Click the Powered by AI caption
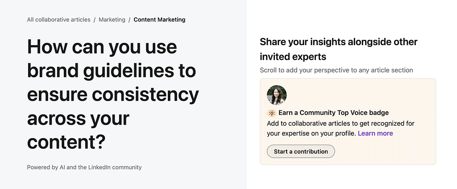The height and width of the screenshot is (189, 457). point(84,168)
